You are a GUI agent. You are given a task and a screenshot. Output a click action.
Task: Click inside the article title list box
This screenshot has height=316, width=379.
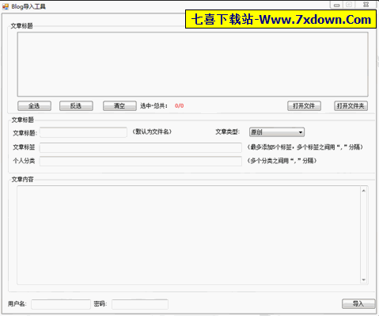coord(193,64)
